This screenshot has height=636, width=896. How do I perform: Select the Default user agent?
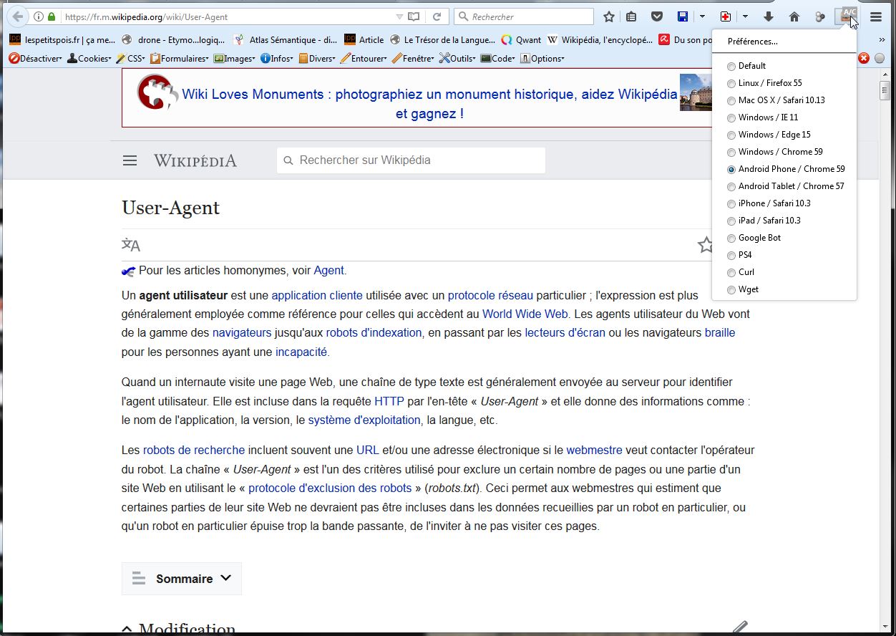point(746,66)
